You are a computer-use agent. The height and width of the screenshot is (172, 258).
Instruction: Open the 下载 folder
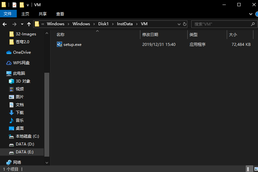point(20,113)
